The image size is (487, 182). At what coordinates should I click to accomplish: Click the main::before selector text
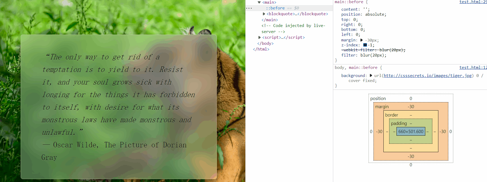(349, 2)
